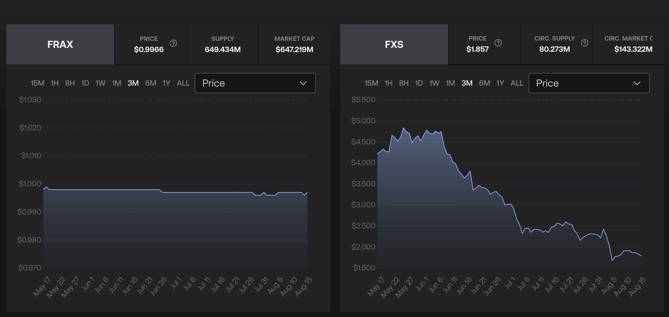Click the FXS price low near Aug 5
Screen dimensions: 669x317
(x=612, y=260)
